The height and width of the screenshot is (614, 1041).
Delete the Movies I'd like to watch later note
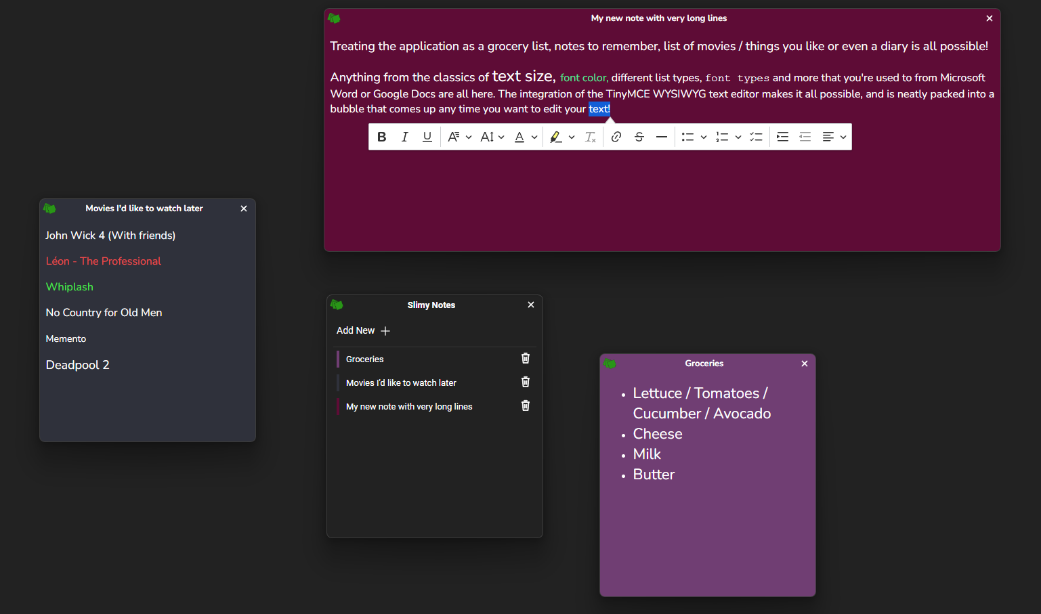(x=526, y=382)
